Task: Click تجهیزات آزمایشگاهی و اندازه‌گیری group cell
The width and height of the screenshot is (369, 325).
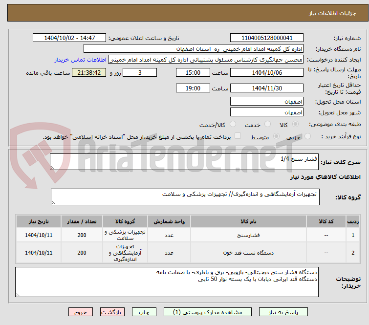Action: tap(125, 253)
